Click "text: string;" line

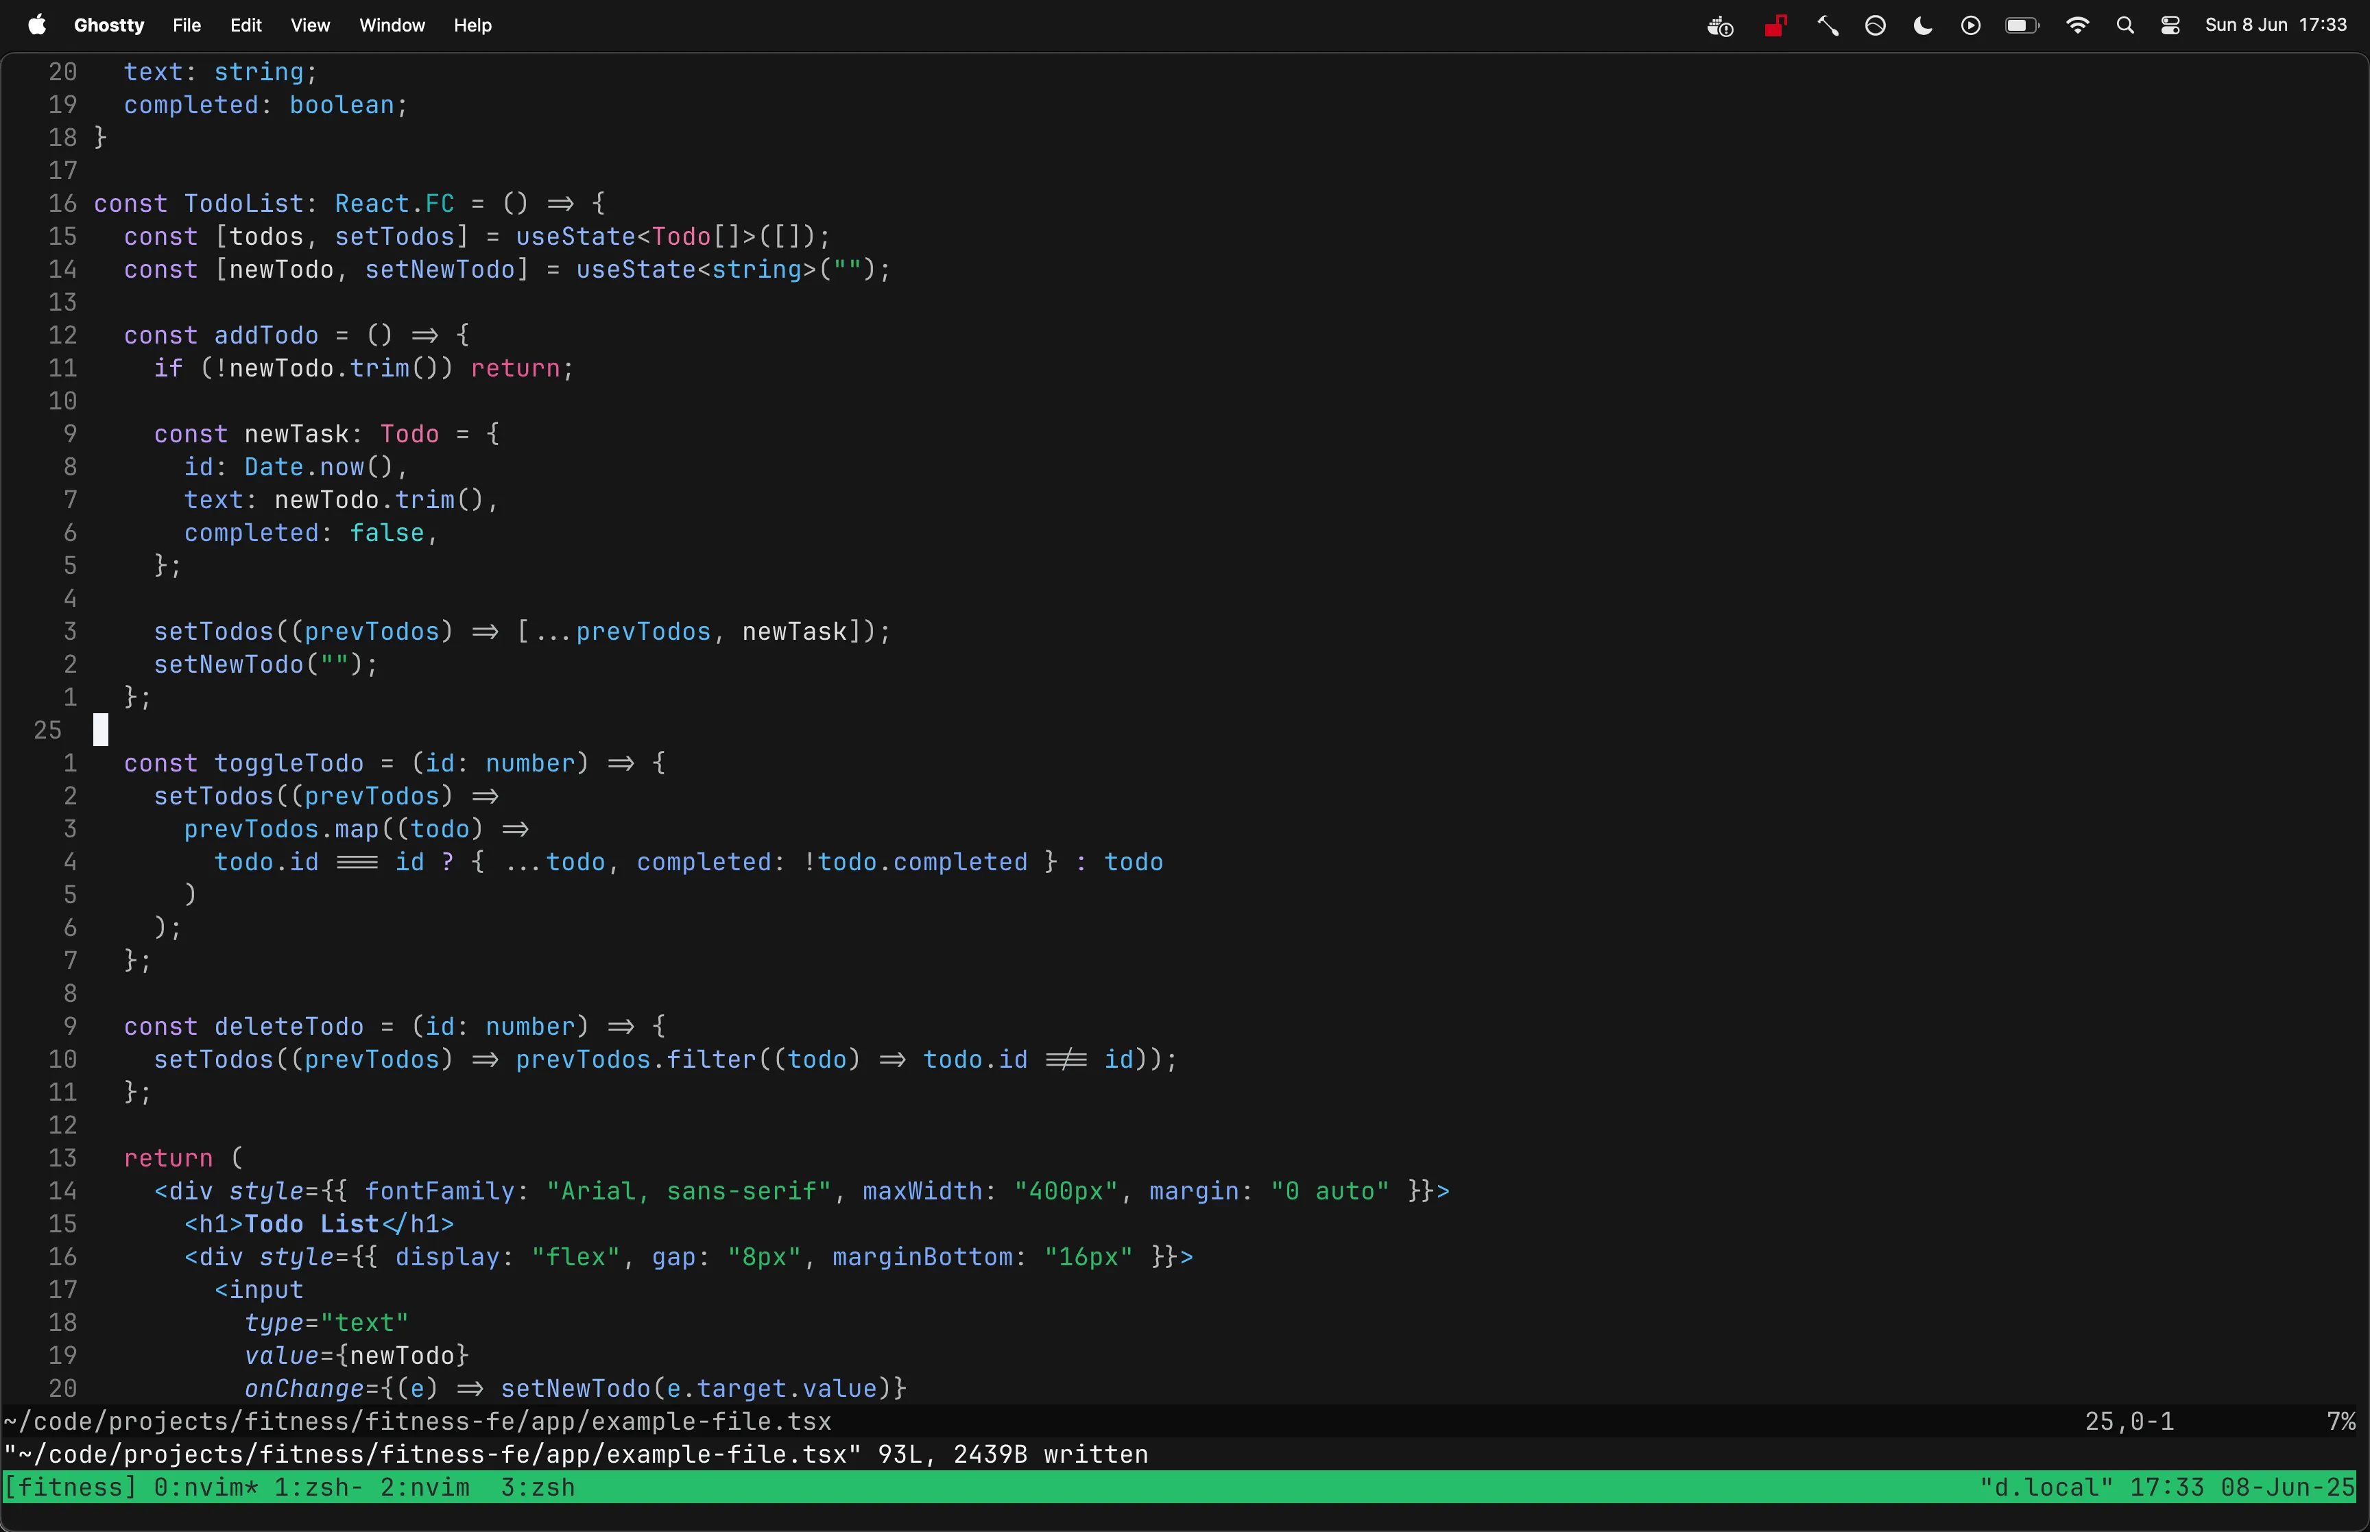221,73
